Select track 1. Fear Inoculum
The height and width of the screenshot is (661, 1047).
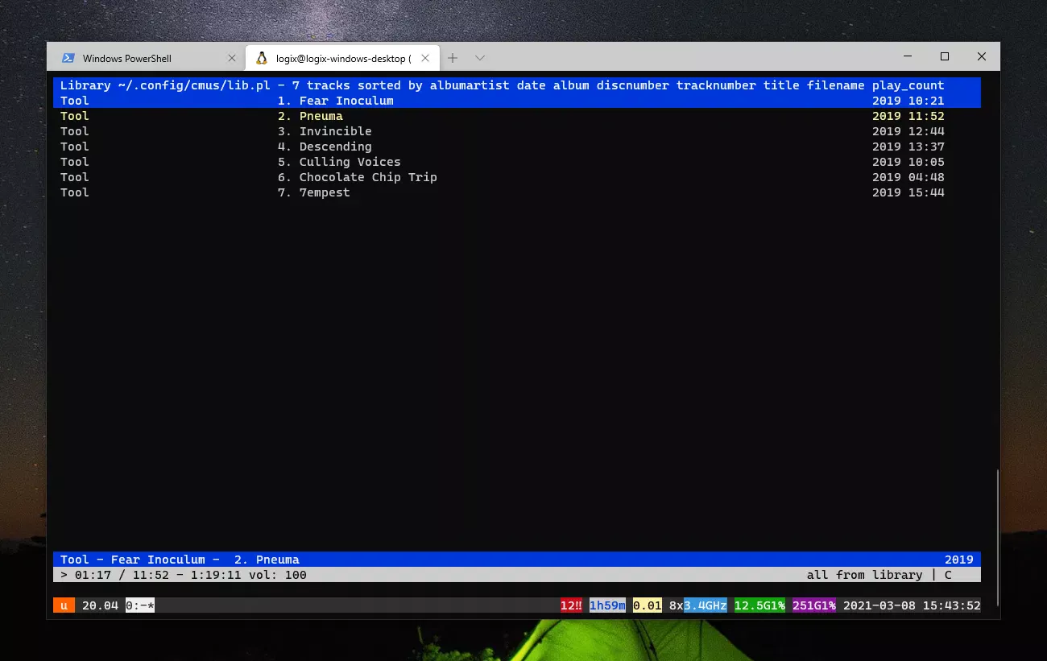(517, 101)
